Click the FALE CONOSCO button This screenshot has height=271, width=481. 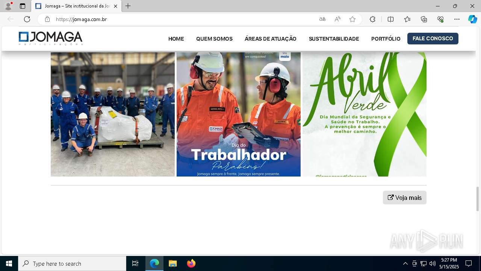pos(433,38)
